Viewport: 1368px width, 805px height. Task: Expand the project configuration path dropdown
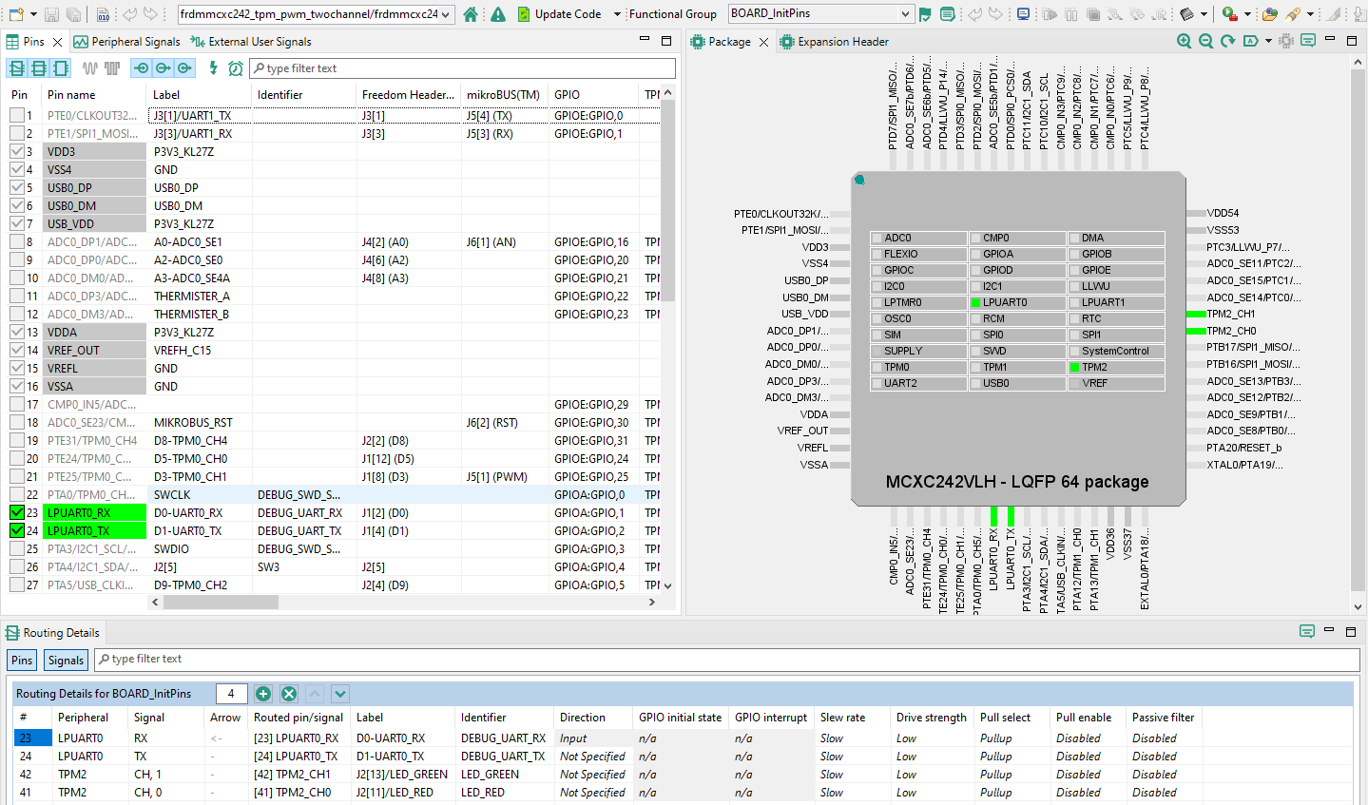446,14
